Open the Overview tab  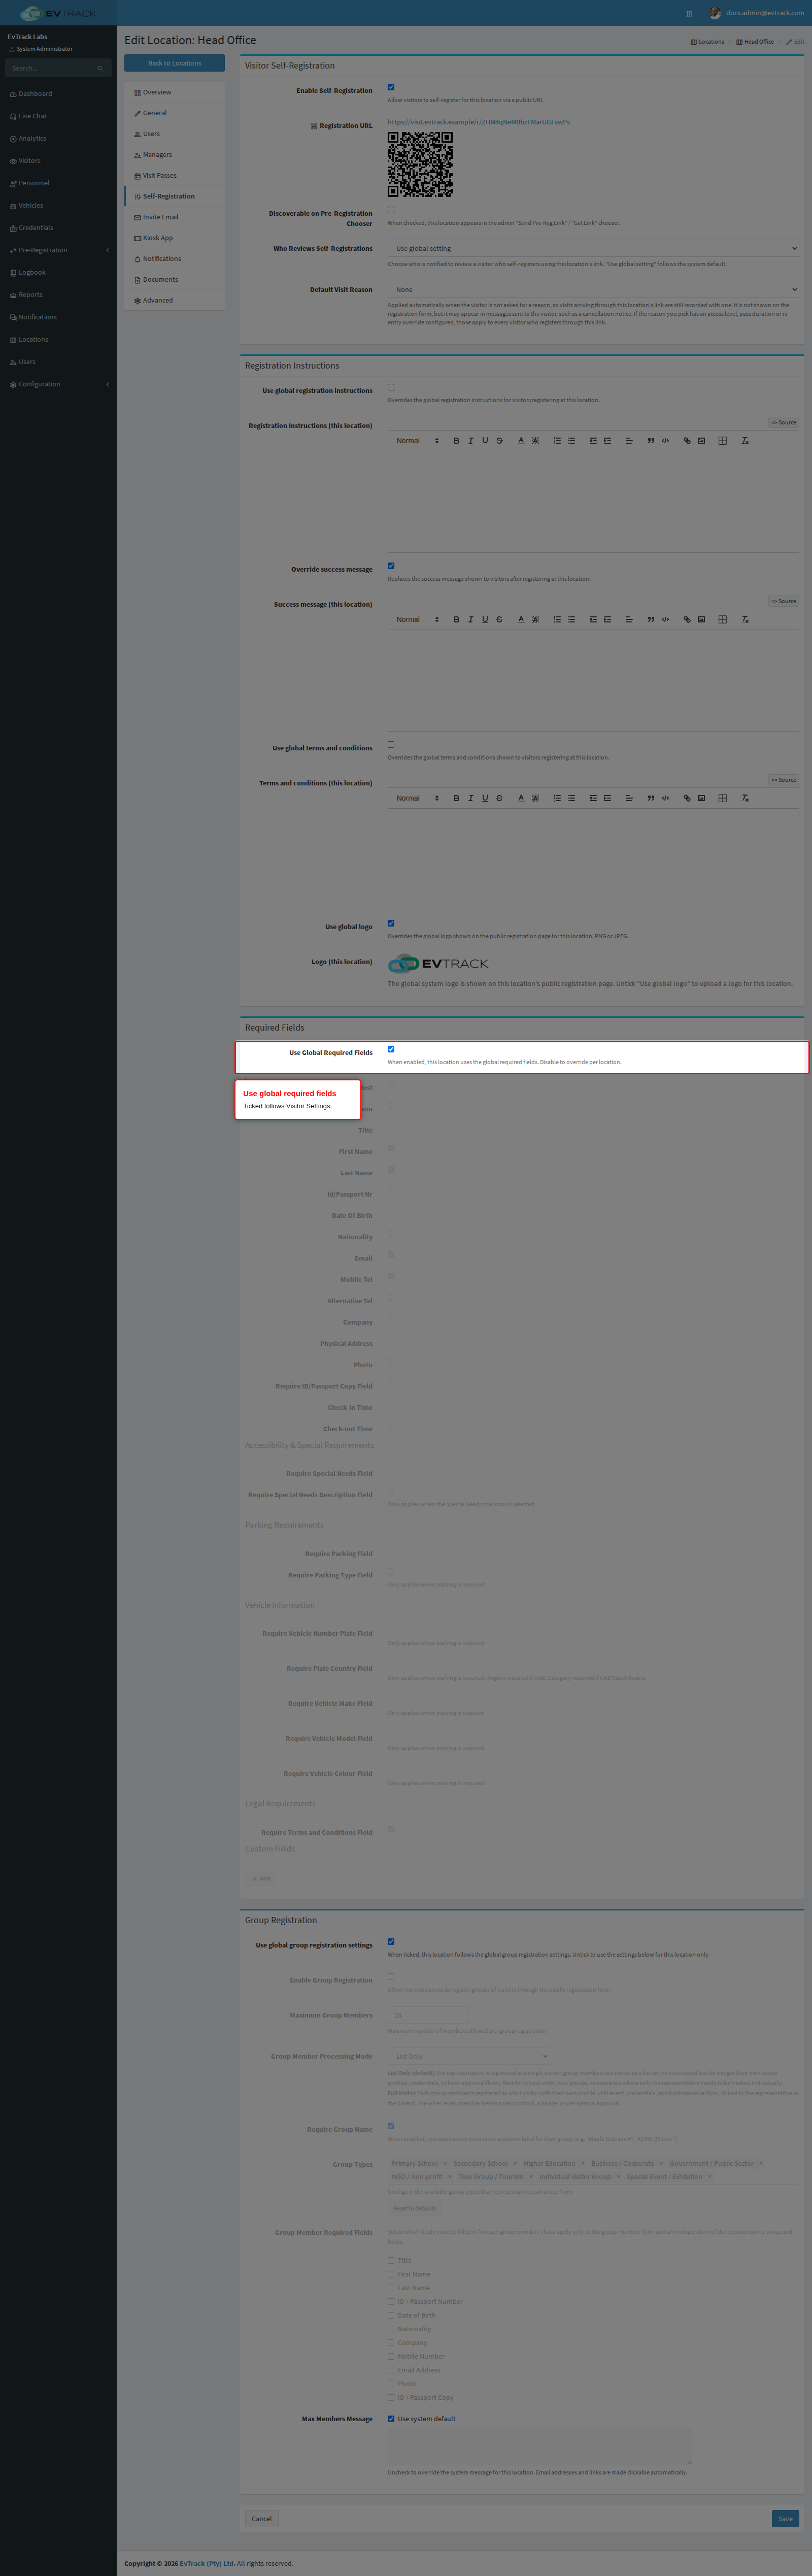(174, 92)
